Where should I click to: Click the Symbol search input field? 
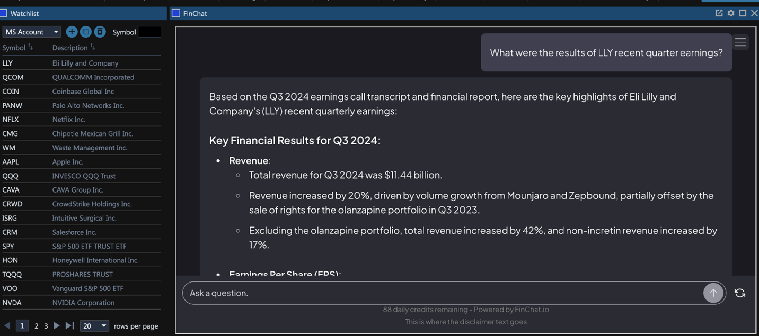pyautogui.click(x=149, y=32)
